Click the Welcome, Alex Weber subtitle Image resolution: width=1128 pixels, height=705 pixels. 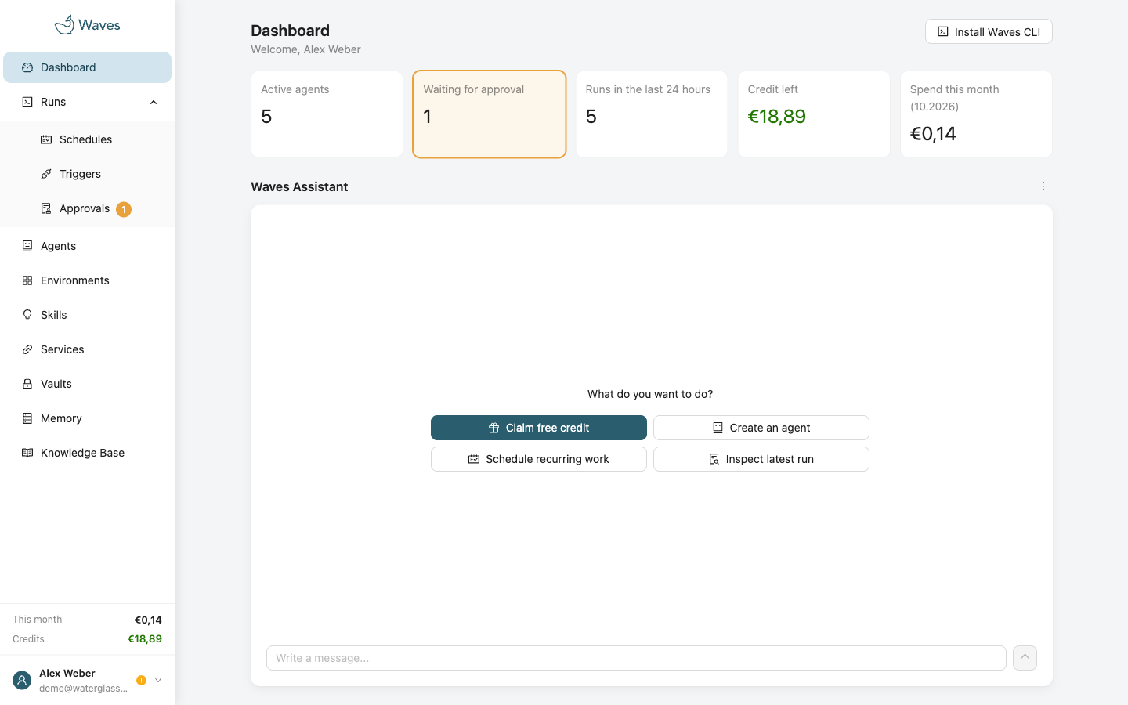click(x=305, y=49)
